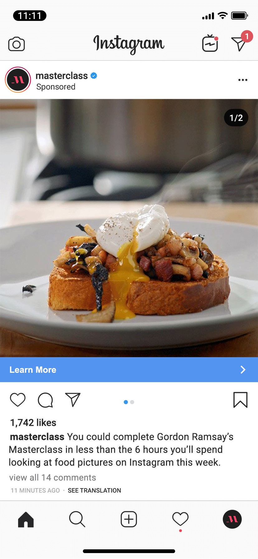Image resolution: width=258 pixels, height=559 pixels.
Task: Open activity heart tab in bottom bar
Action: [x=180, y=519]
